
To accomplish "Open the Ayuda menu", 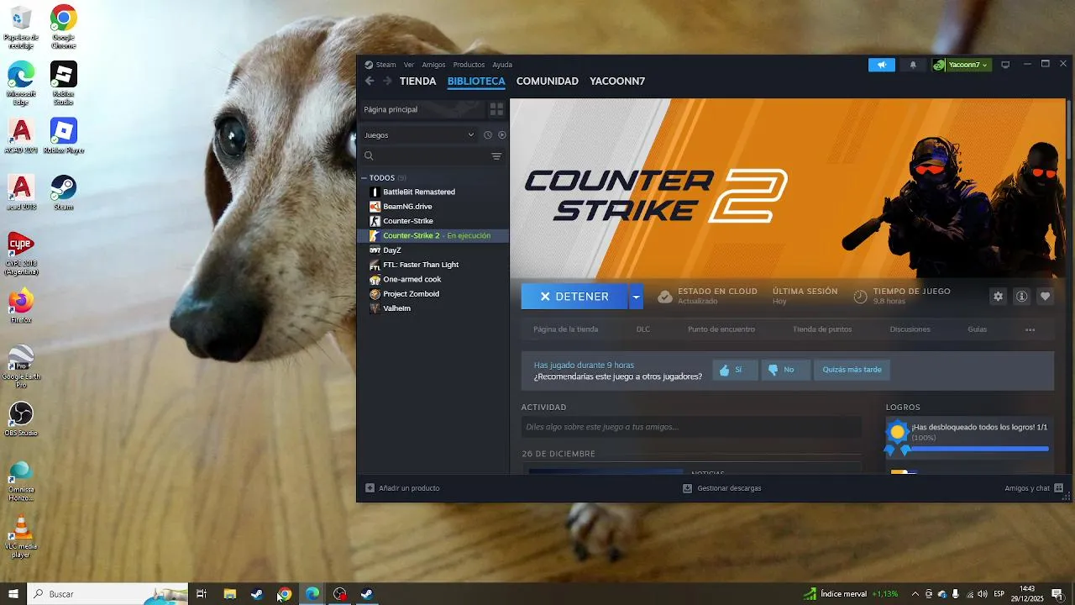I will pos(502,65).
